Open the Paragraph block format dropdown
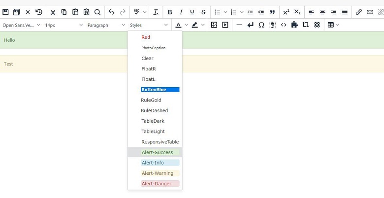 point(106,25)
